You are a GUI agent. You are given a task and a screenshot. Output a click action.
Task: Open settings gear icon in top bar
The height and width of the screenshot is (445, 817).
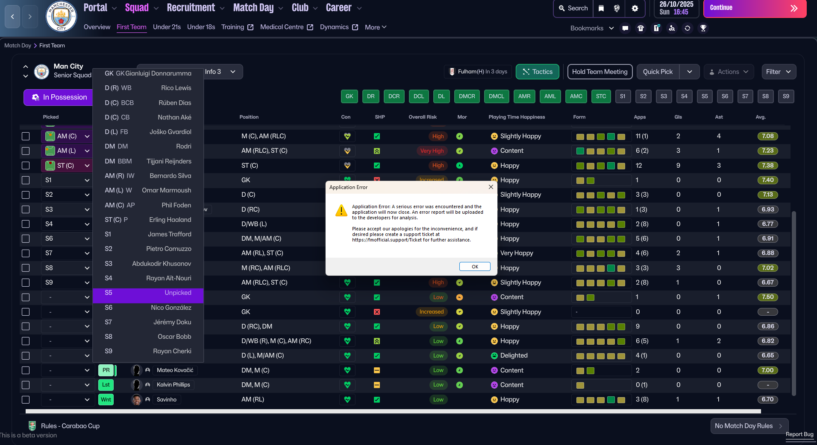pos(635,8)
